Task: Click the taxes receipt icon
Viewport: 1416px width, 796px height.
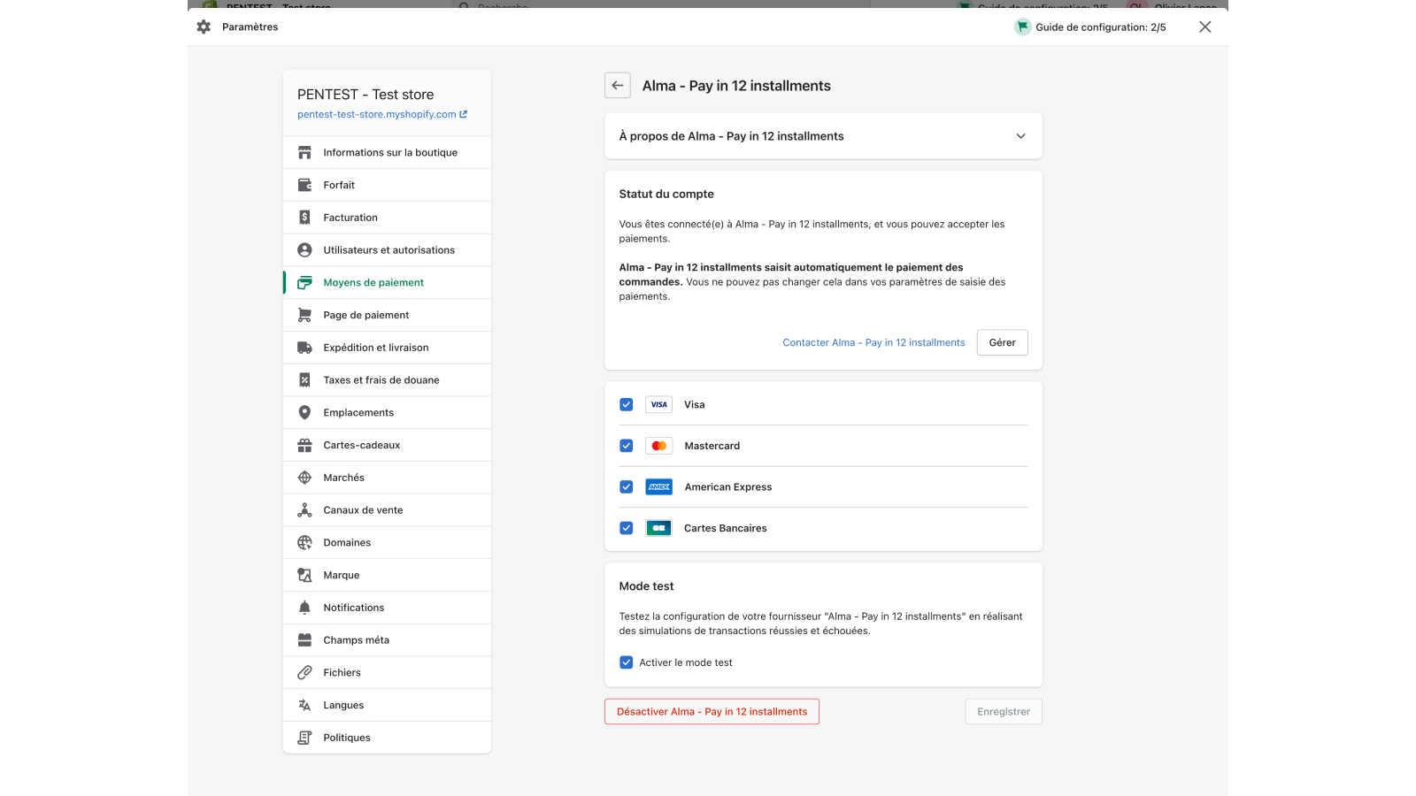Action: click(x=304, y=380)
